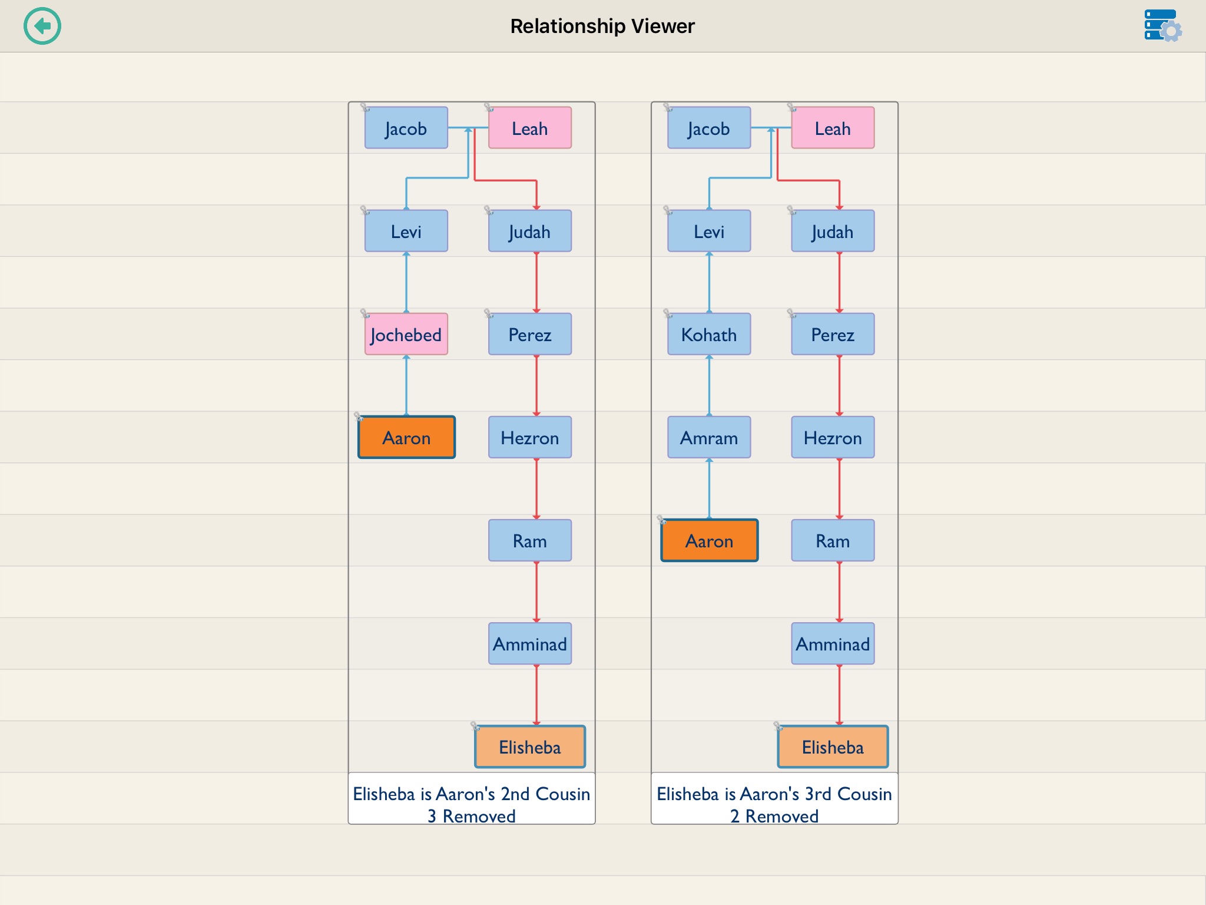
Task: Click Amminad node in left diagram
Action: point(528,643)
